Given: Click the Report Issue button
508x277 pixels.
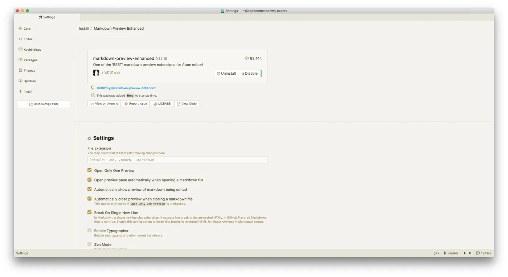Looking at the screenshot, I should point(136,104).
